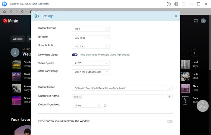Add a tag to Output File Name
The image size is (211, 135).
click(x=169, y=97)
